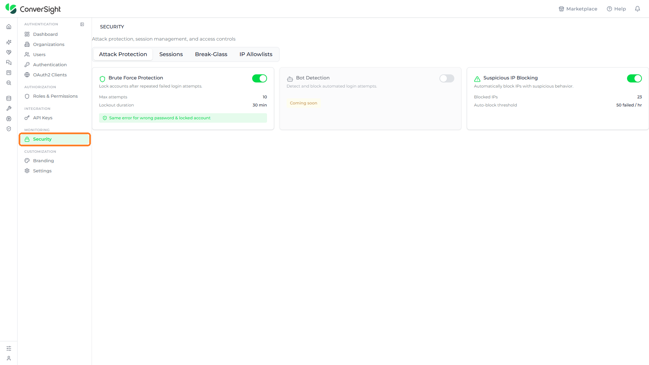The height and width of the screenshot is (365, 649).
Task: Click the Help link
Action: point(616,9)
